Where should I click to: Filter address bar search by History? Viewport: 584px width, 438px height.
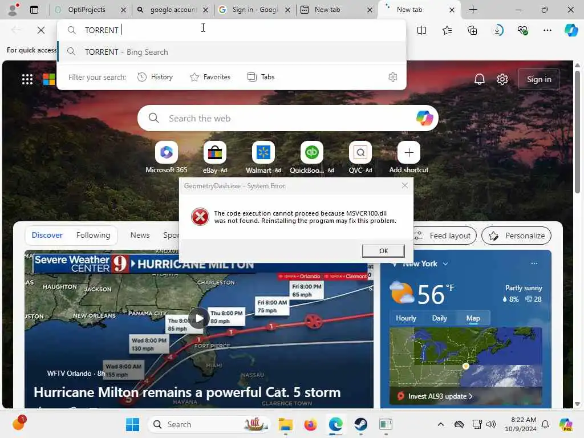pos(155,77)
